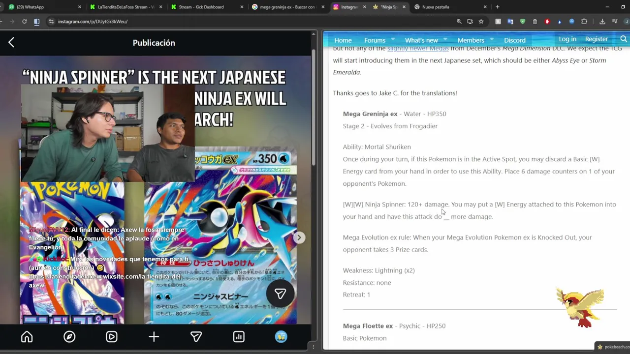Open Google Translate extension icon

pyautogui.click(x=510, y=22)
